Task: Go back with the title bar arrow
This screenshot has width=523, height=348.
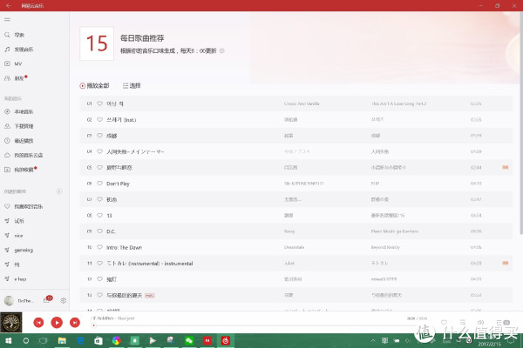Action: (8, 6)
